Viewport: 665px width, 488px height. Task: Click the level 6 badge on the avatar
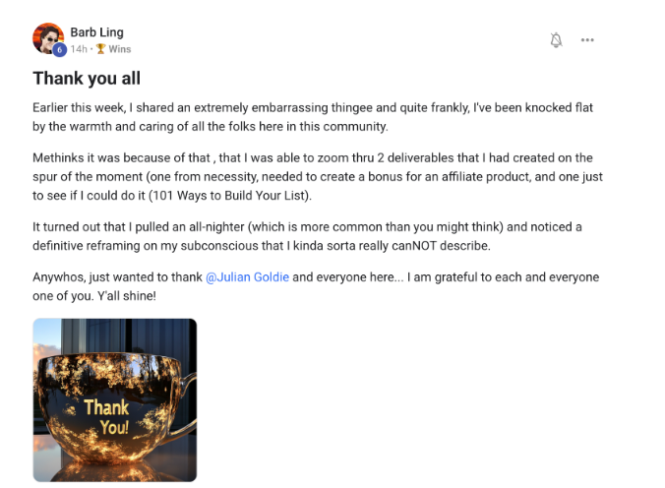point(59,50)
